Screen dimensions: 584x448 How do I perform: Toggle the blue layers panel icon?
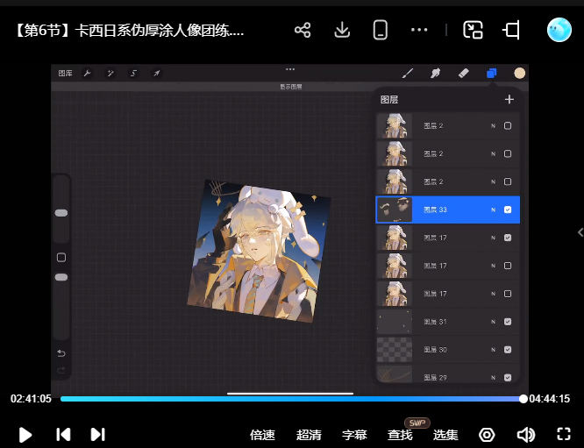(x=492, y=74)
